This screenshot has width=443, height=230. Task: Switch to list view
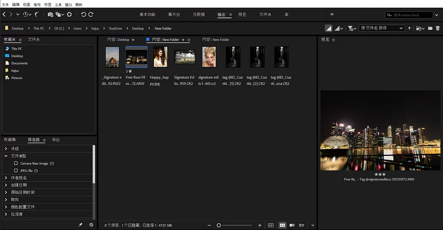[302, 225]
